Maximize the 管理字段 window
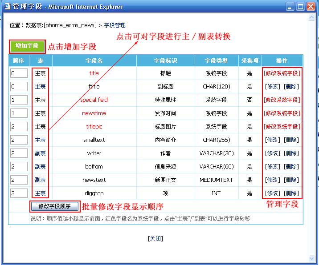319x265 pixels. pyautogui.click(x=300, y=7)
